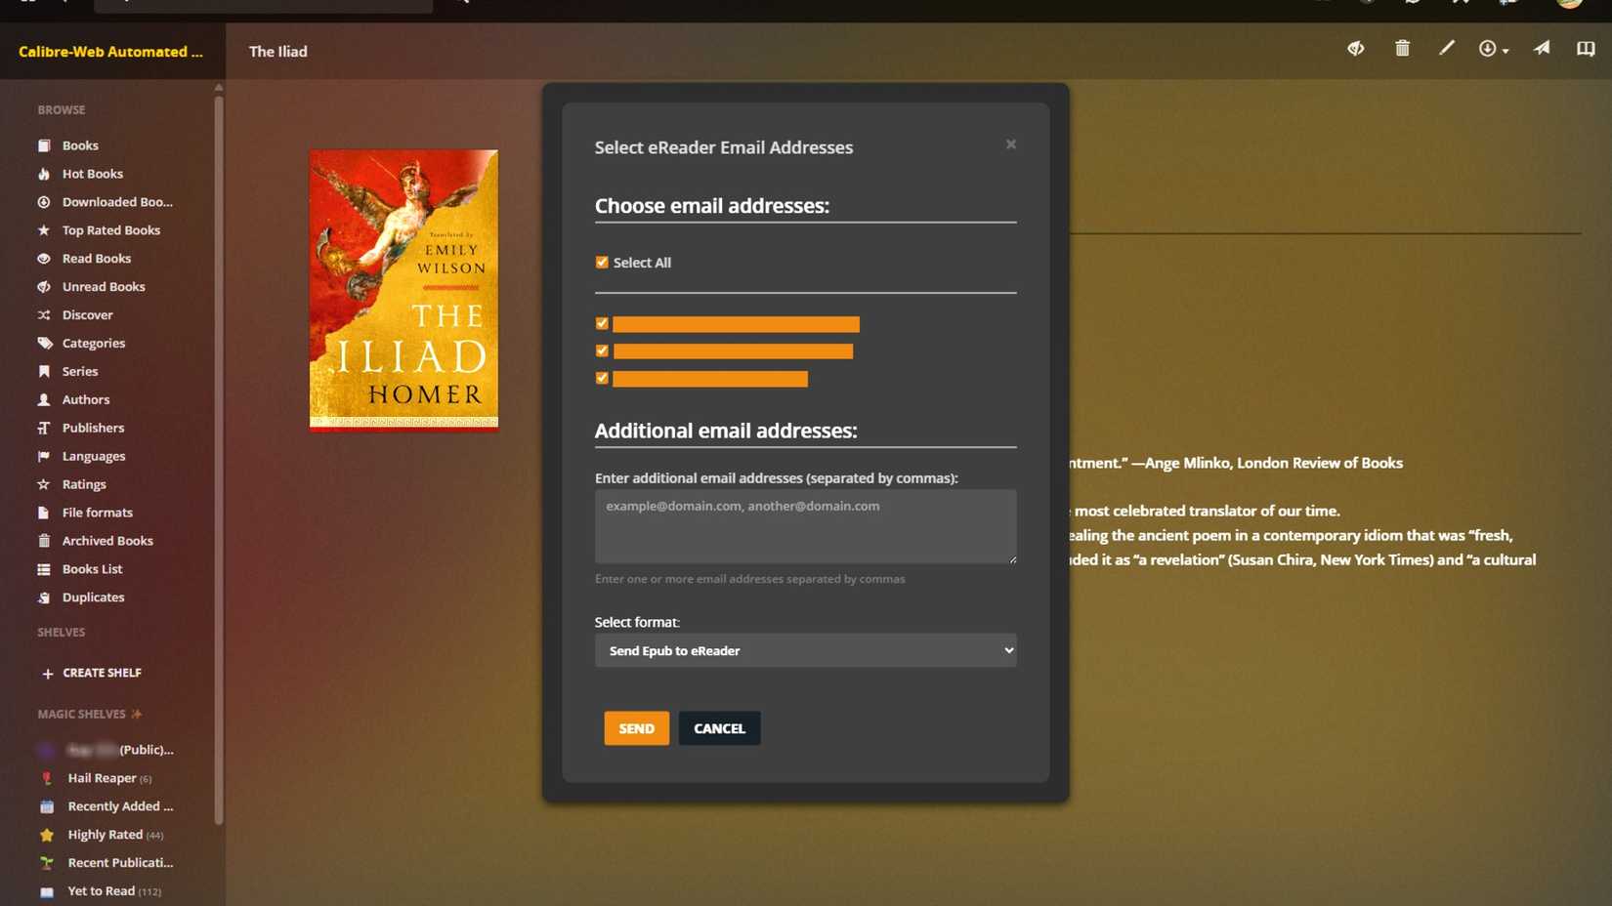Click the additional email addresses field

(804, 526)
